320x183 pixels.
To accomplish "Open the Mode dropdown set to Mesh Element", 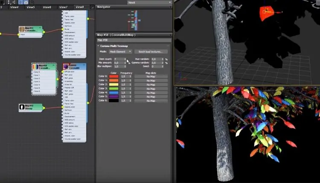I will [x=119, y=51].
